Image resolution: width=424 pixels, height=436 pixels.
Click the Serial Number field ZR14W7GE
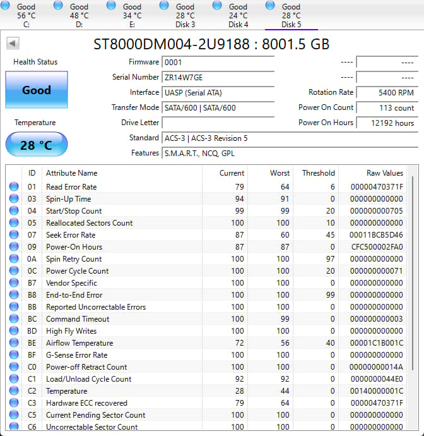[218, 77]
